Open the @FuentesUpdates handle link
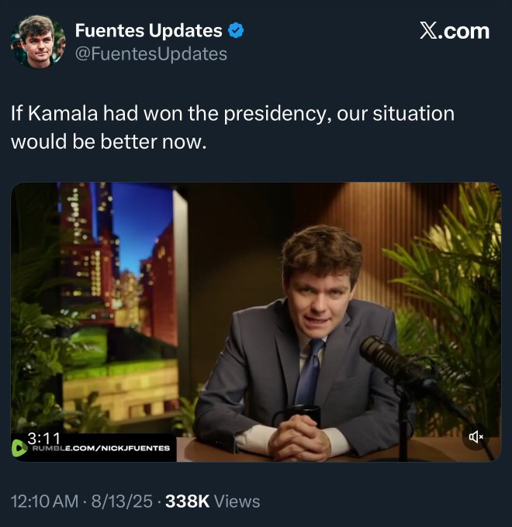Screen dimensions: 512x527 pos(151,53)
